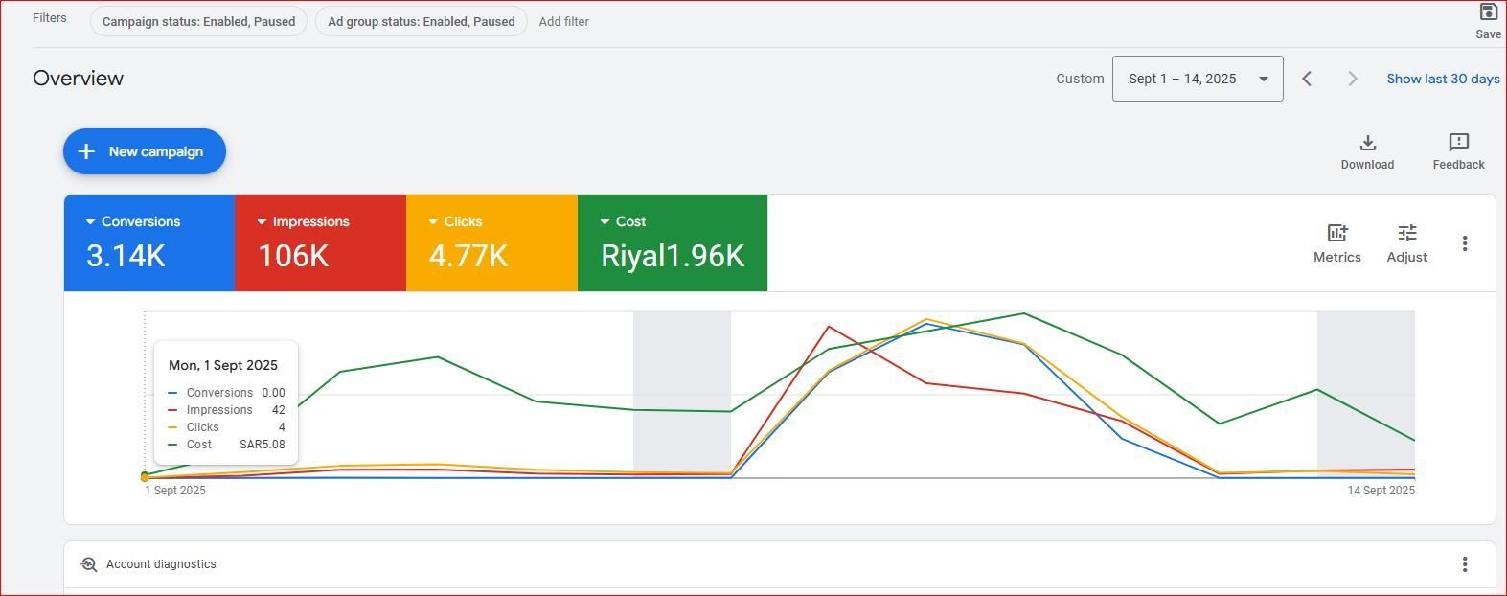Expand the Clicks metric dropdown

pos(433,221)
